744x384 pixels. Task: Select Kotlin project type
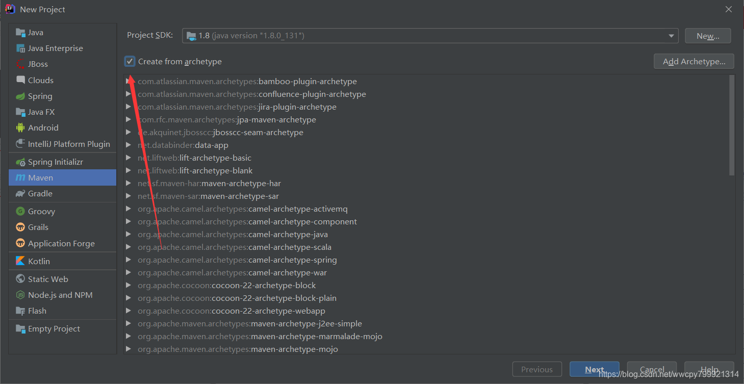tap(63, 261)
